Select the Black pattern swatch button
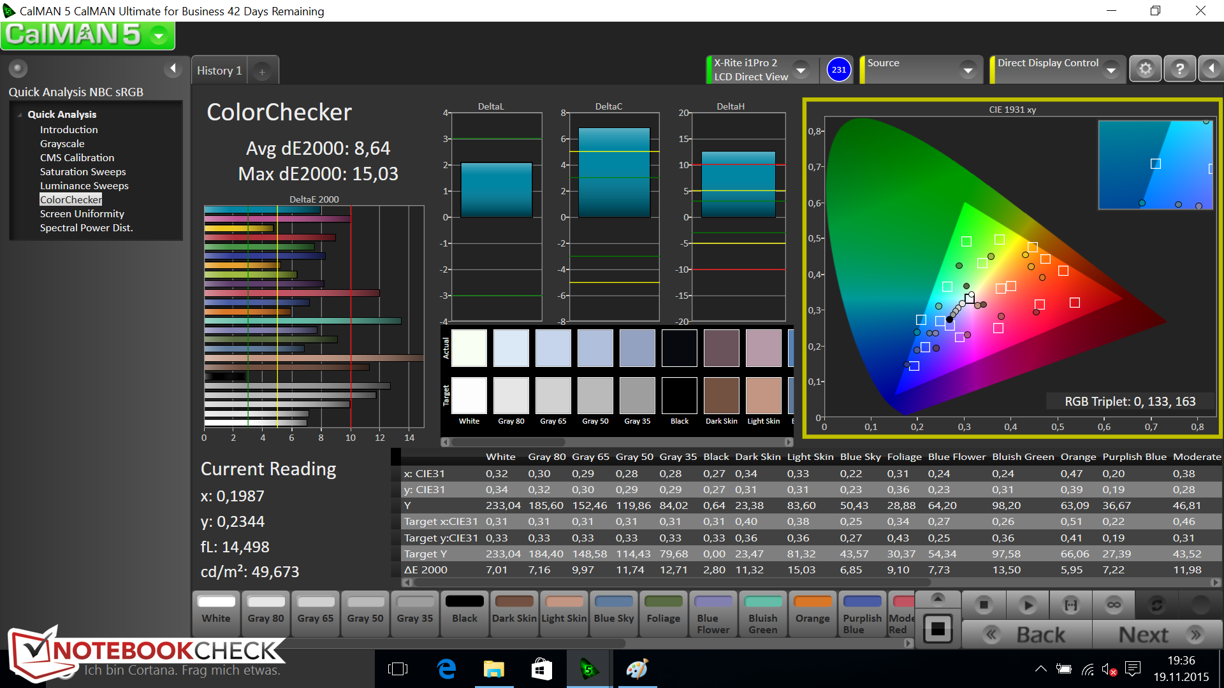 465,613
